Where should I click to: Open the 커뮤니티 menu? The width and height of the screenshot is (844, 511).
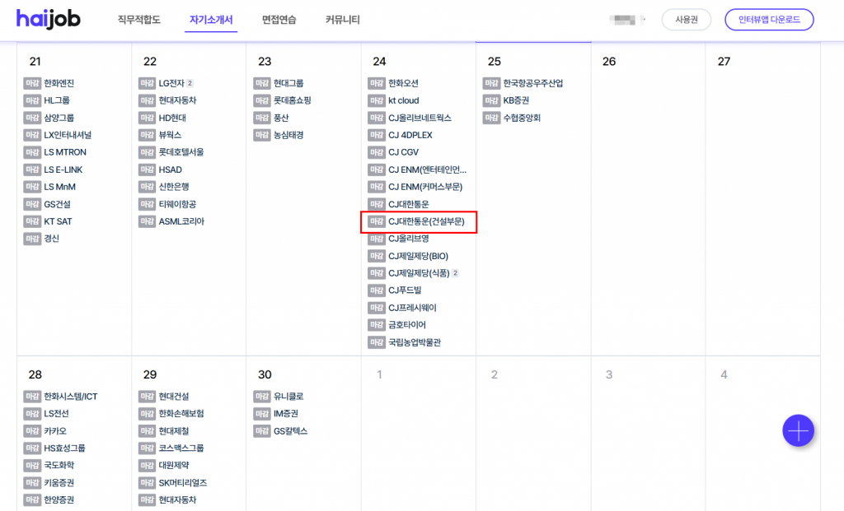[x=342, y=20]
